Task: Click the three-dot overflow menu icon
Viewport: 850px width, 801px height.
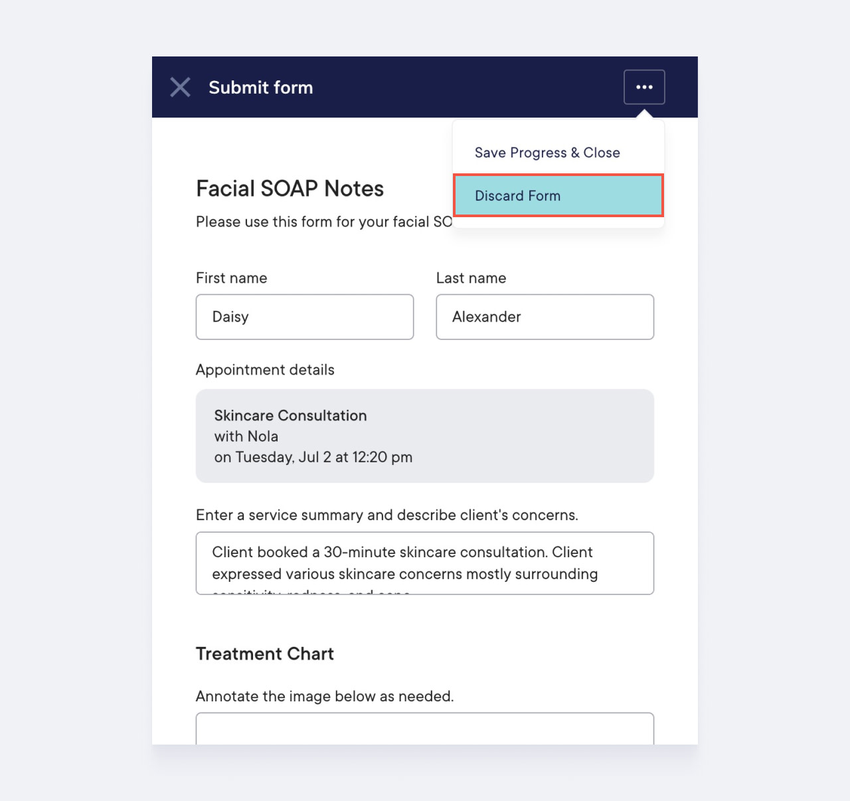Action: [644, 86]
